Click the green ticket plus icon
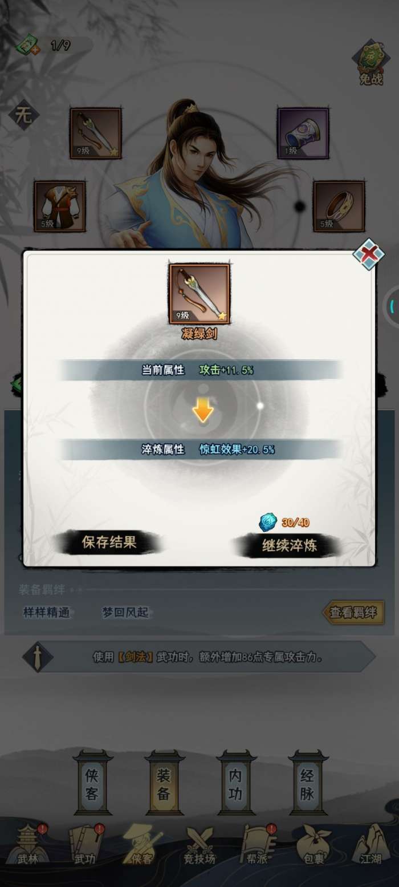Image resolution: width=399 pixels, height=887 pixels. pos(27,44)
